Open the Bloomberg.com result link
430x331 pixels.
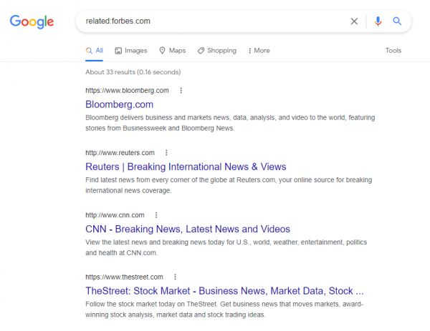coord(119,104)
